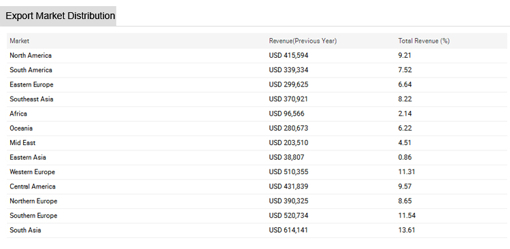510x249 pixels.
Task: Click revenue value USD 96,566
Action: tap(286, 114)
